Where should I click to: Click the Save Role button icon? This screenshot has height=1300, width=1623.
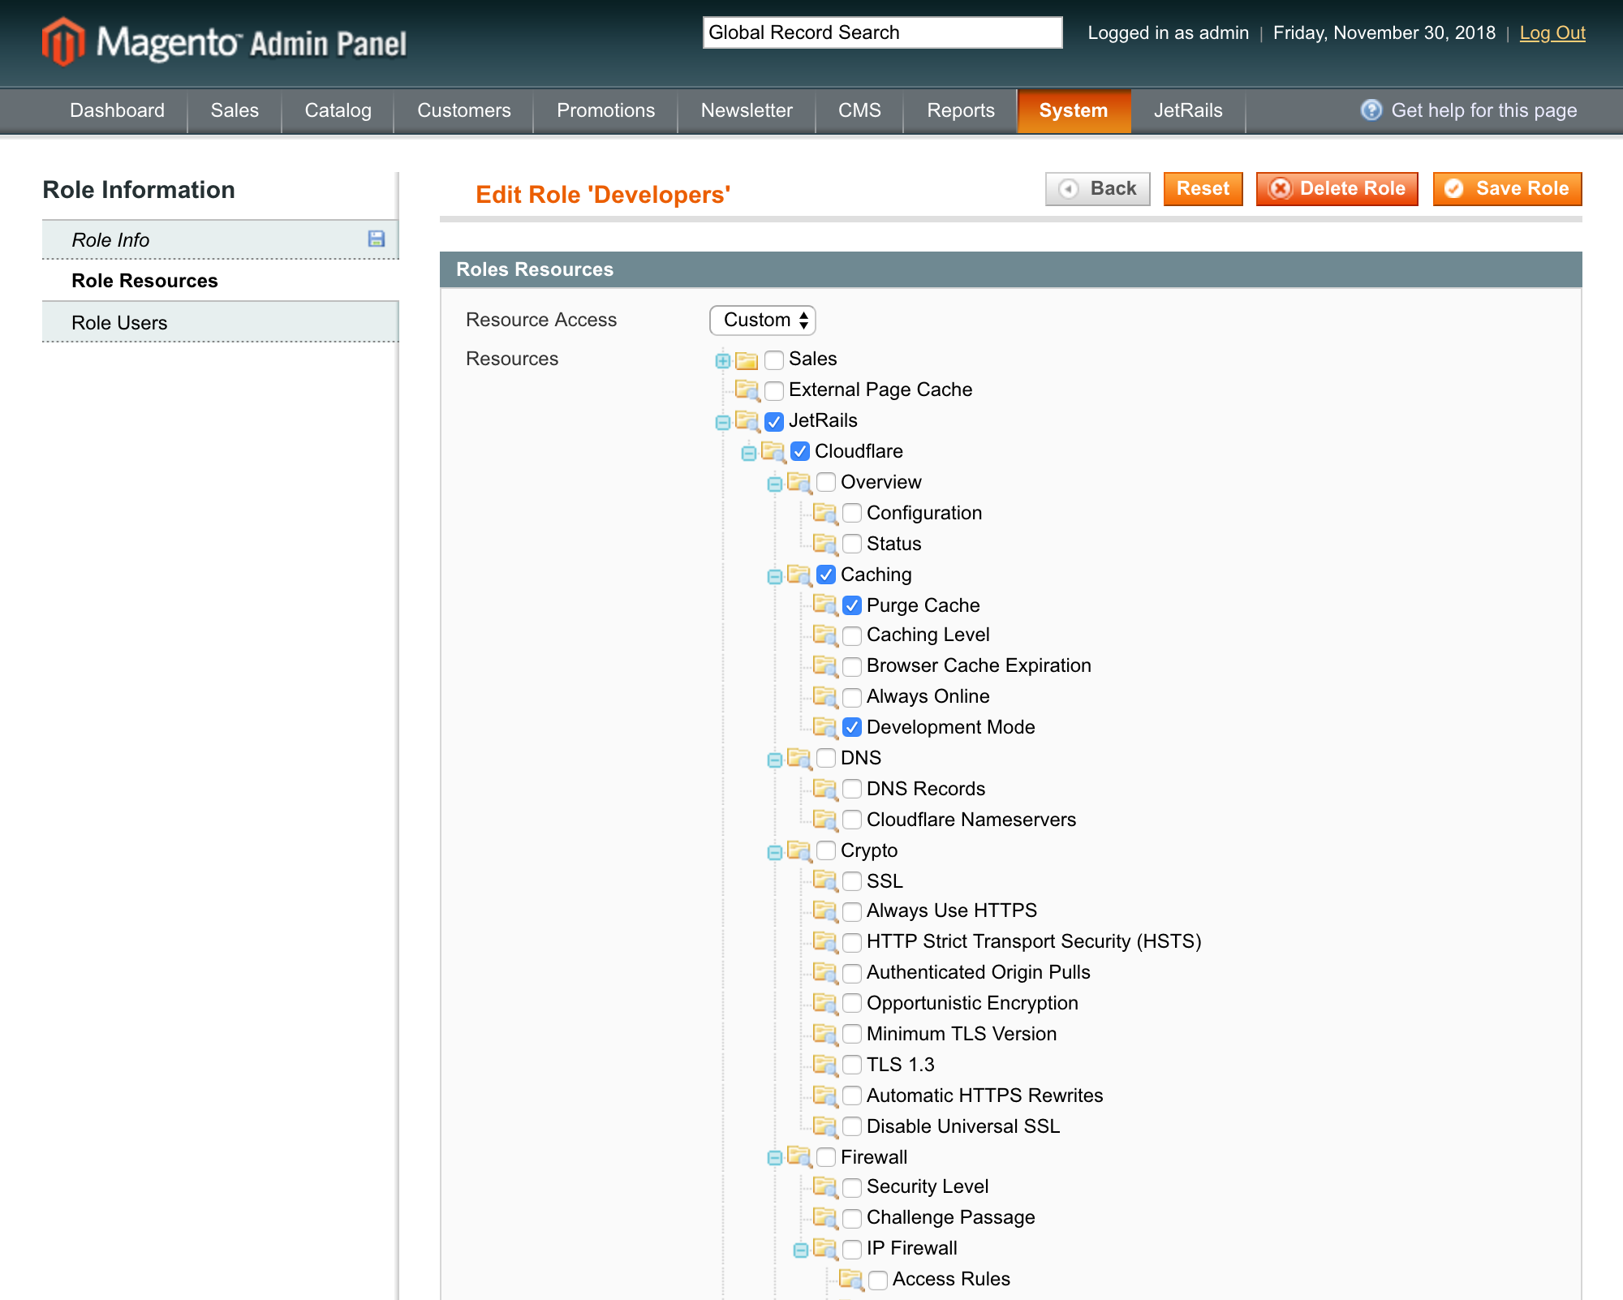[x=1454, y=188]
